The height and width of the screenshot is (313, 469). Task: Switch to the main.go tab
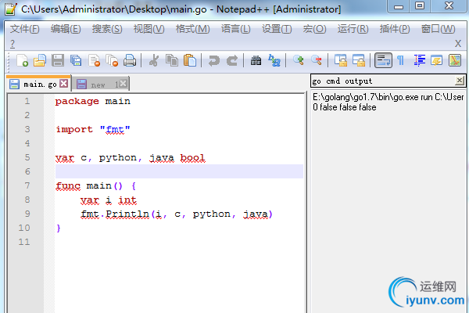pos(38,84)
